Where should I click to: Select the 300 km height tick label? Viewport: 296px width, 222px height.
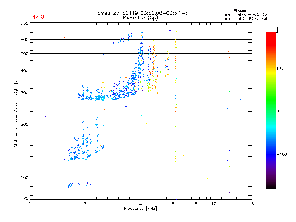coord(24,93)
